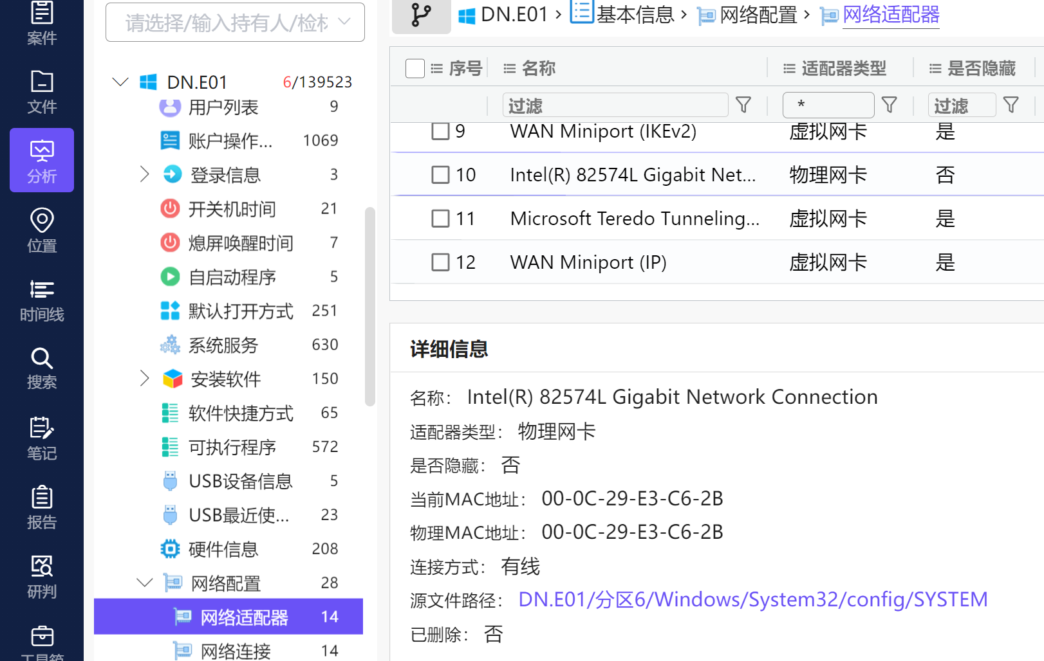Select 网络连接 in the tree
1044x661 pixels.
click(236, 651)
